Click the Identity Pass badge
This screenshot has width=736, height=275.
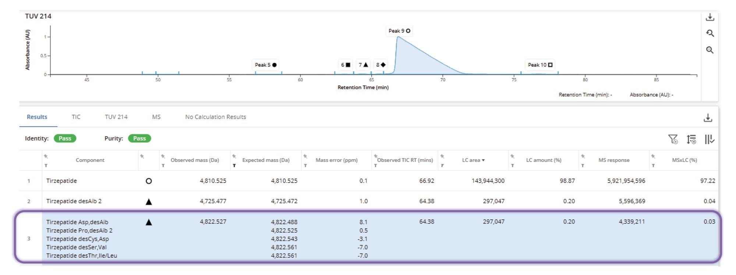pyautogui.click(x=65, y=138)
